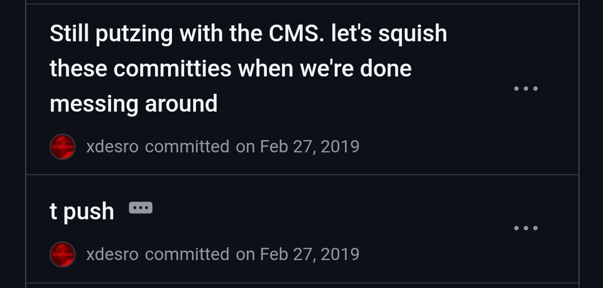Open the "t push" commit
Screen dimensions: 603x288
pos(82,212)
